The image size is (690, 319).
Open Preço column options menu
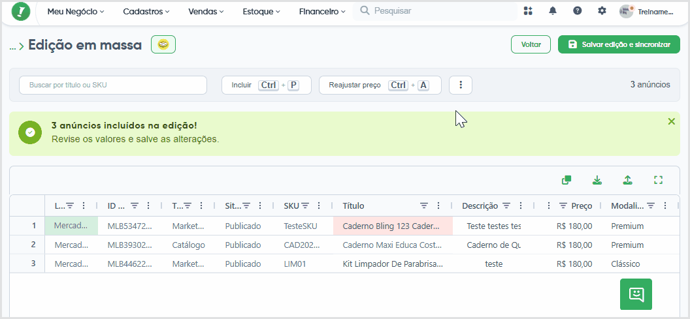549,205
